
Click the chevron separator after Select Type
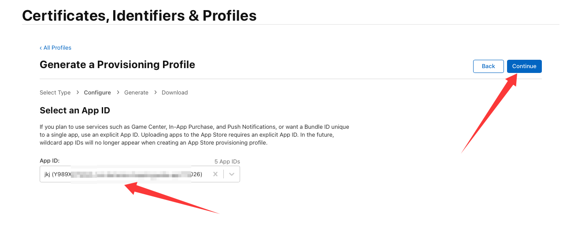(x=78, y=92)
